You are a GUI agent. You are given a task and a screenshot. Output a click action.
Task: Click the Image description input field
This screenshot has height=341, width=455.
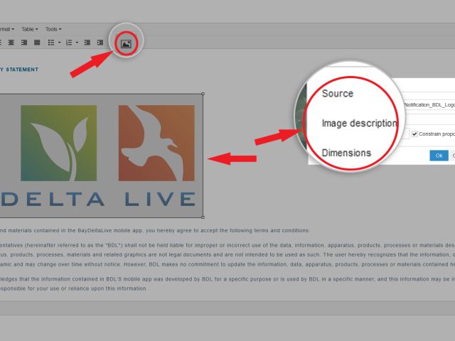428,119
